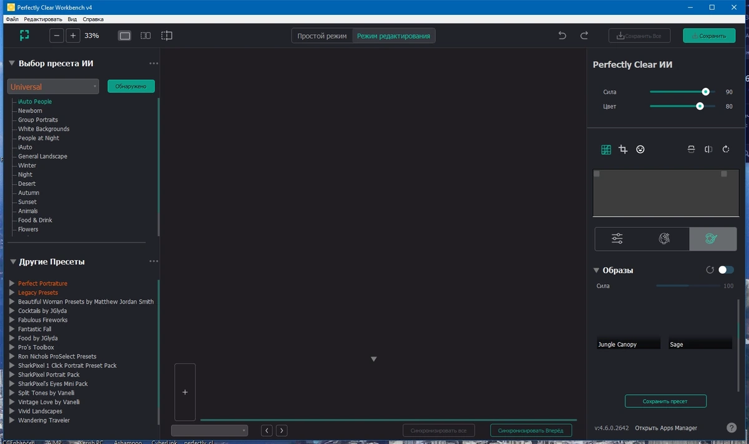Toggle the top-right histogram clipping box
Viewport: 749px width, 444px height.
click(x=724, y=174)
